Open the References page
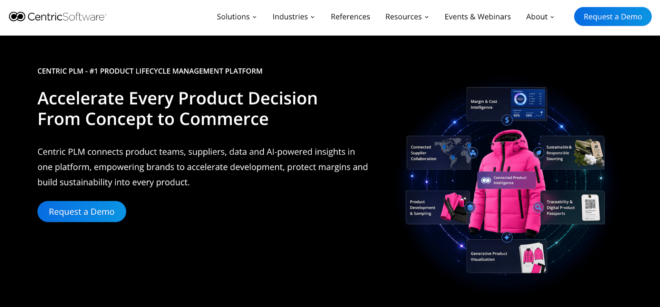The width and height of the screenshot is (660, 307). point(350,17)
